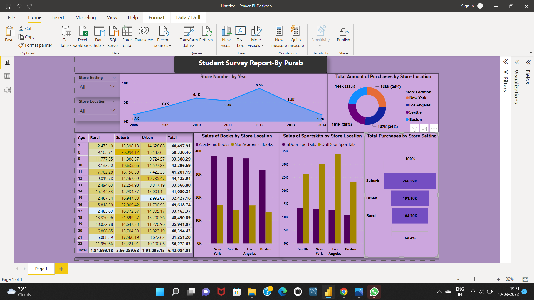This screenshot has width=534, height=300.
Task: Add a new report page
Action: pos(61,269)
